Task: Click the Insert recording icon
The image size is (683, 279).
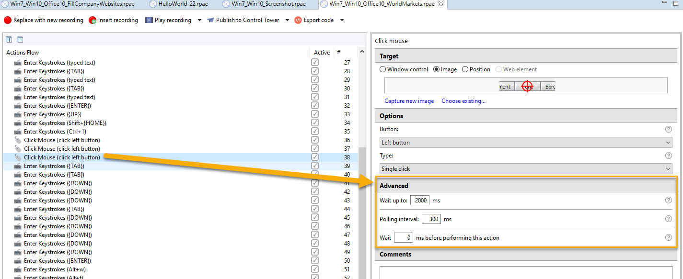Action: coord(93,20)
